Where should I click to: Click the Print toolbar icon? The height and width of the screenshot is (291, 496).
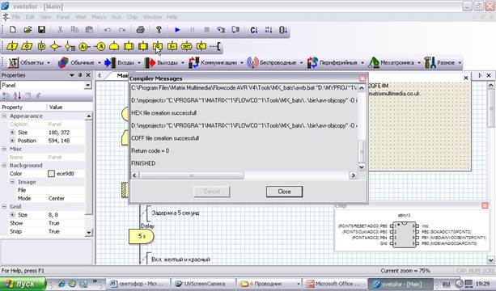[x=140, y=30]
